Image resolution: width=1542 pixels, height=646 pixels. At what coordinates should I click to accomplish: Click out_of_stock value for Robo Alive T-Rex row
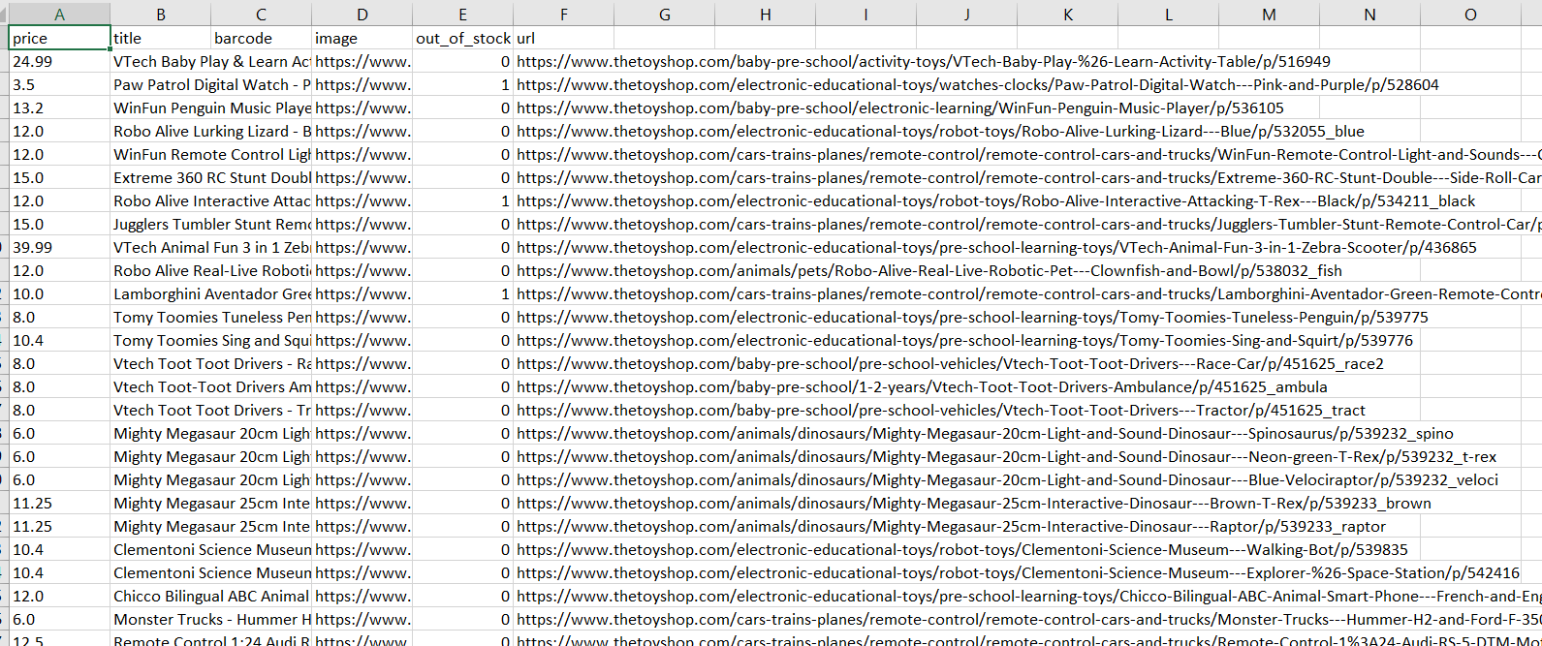(463, 200)
